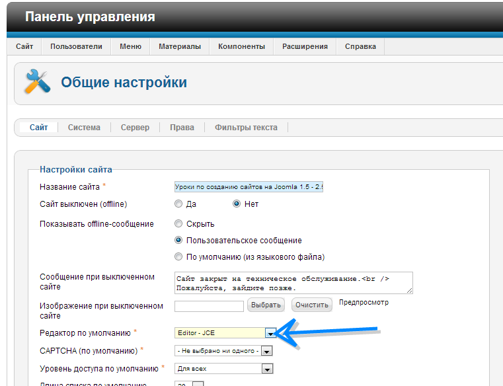Image resolution: width=503 pixels, height=386 pixels.
Task: Switch to the 'Система' tab
Action: (84, 128)
